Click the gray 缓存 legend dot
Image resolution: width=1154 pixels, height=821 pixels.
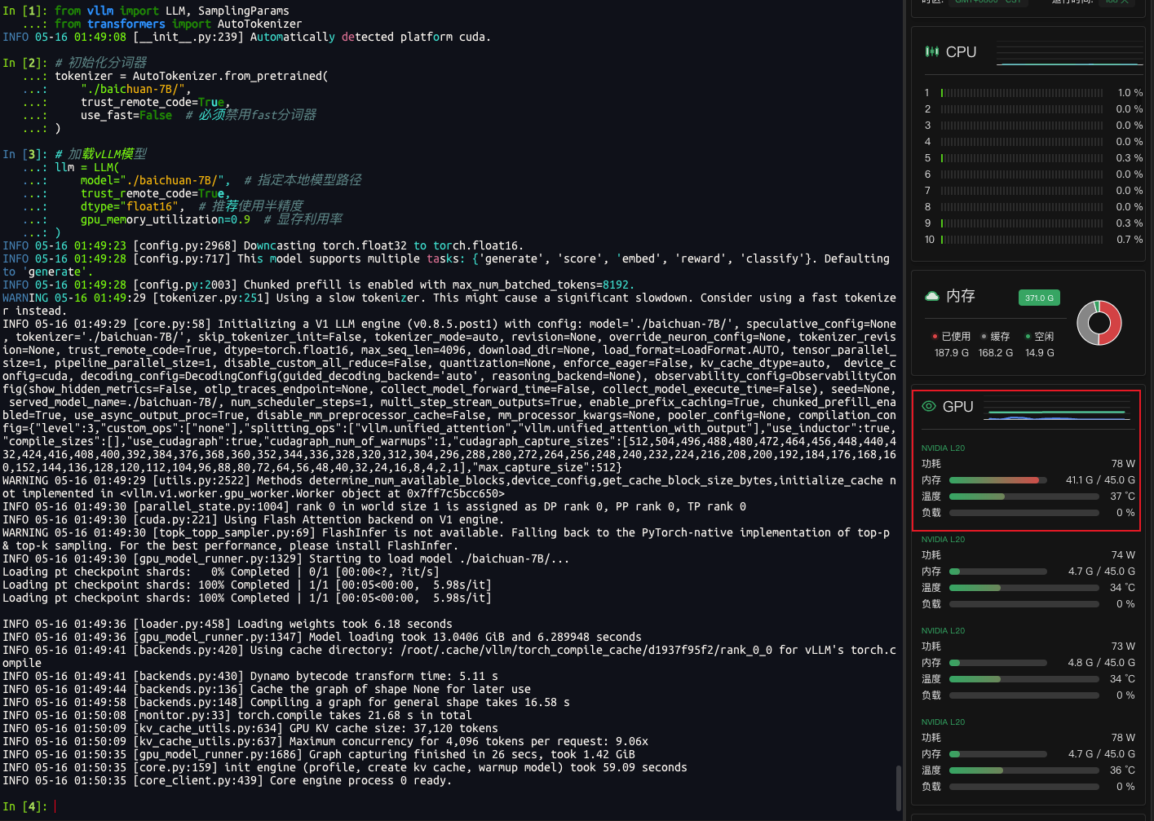[x=984, y=336]
